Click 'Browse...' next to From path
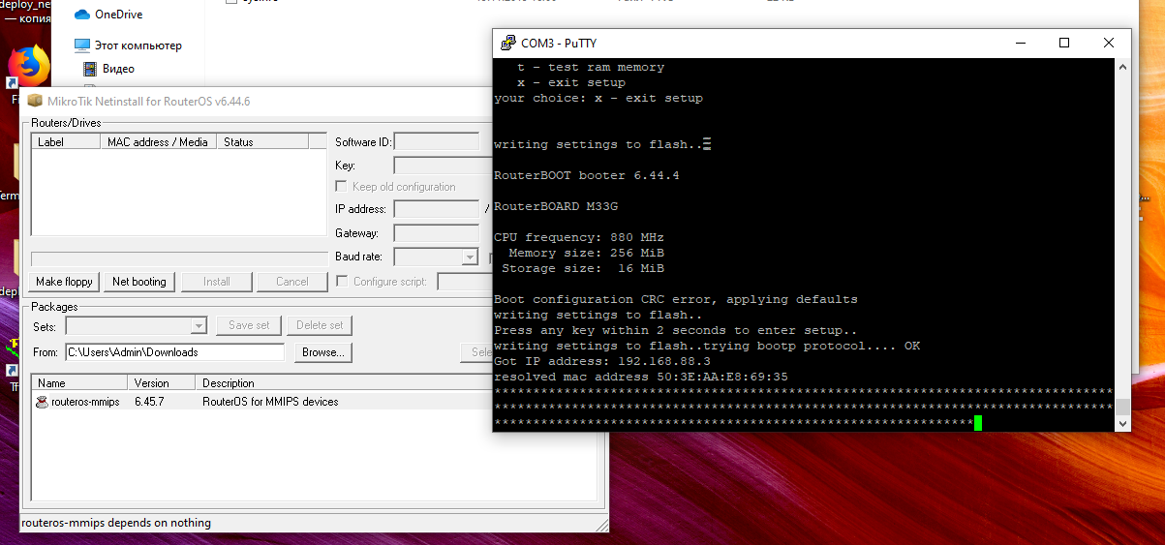Image resolution: width=1165 pixels, height=545 pixels. [x=323, y=352]
